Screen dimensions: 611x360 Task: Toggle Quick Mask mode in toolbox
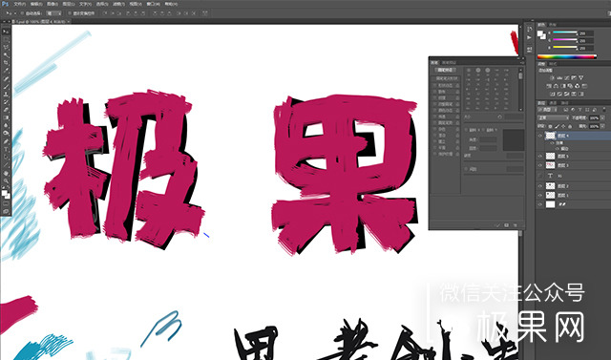(6, 203)
